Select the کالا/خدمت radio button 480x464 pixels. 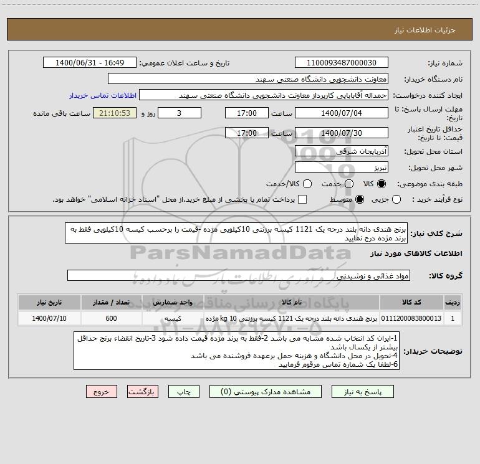307,184
